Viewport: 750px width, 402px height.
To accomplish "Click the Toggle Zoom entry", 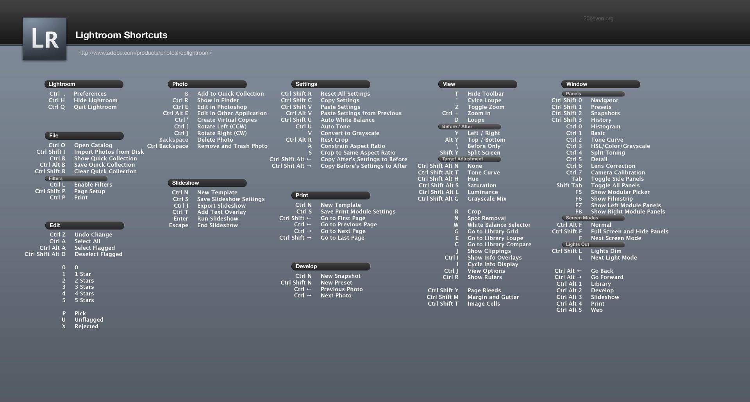I will point(486,107).
